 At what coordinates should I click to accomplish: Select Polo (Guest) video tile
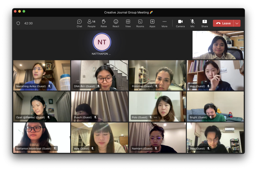[157, 106]
